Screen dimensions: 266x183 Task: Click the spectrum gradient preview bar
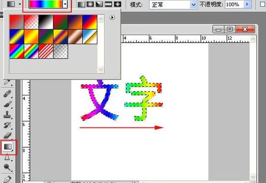pos(46,4)
